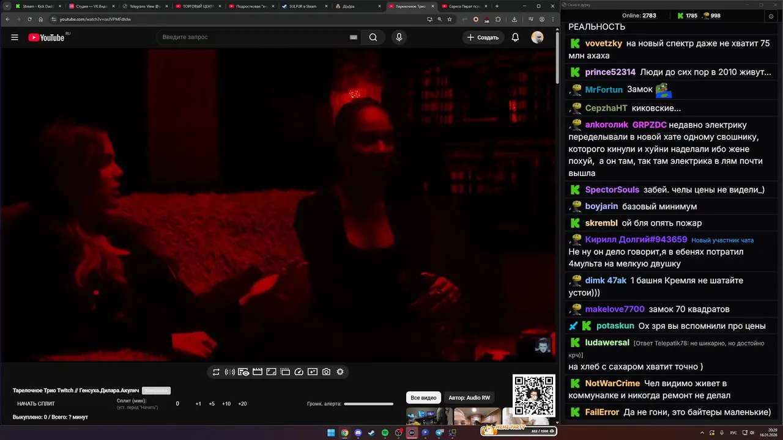Click the pop-up player window icon

click(x=285, y=372)
